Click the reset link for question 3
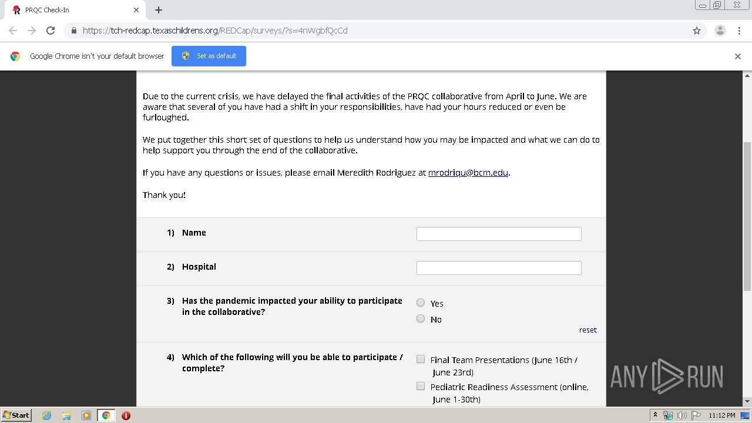Image resolution: width=752 pixels, height=423 pixels. (587, 330)
